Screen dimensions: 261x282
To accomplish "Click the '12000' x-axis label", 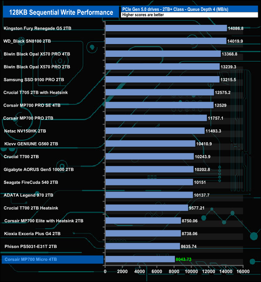I will click(208, 272).
